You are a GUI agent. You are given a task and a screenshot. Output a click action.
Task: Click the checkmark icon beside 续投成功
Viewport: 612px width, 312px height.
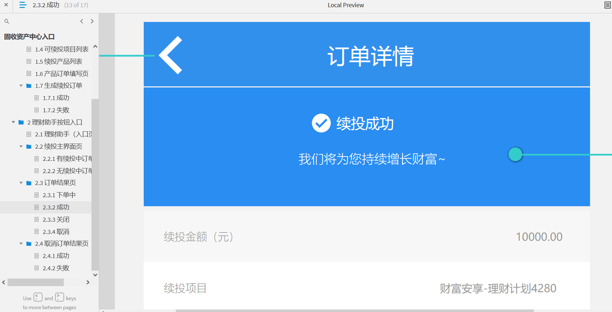(321, 123)
